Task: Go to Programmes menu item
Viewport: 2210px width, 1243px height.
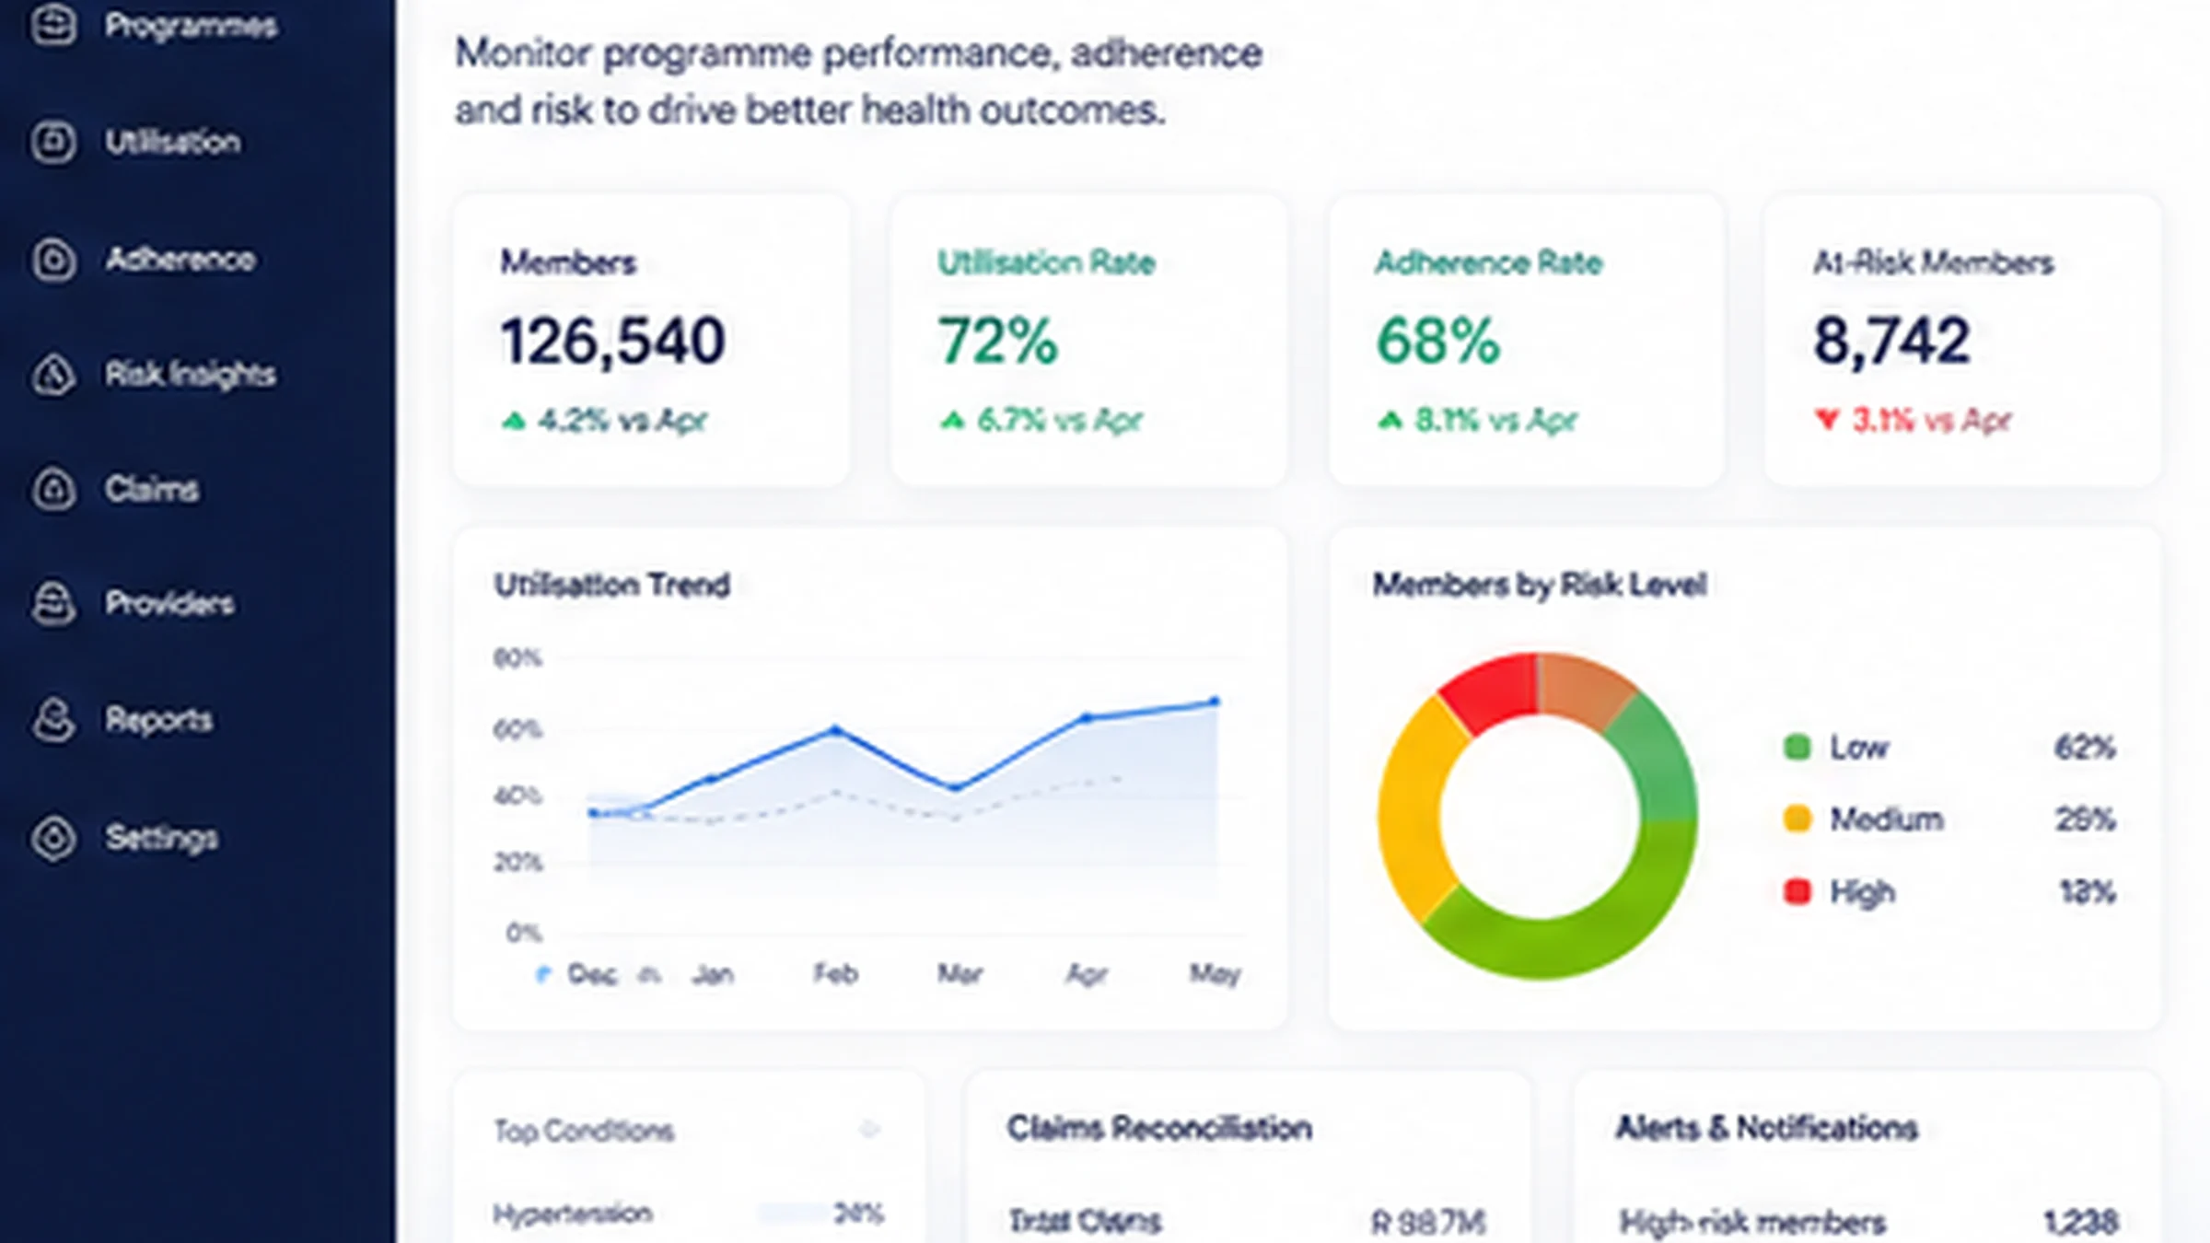Action: 191,26
